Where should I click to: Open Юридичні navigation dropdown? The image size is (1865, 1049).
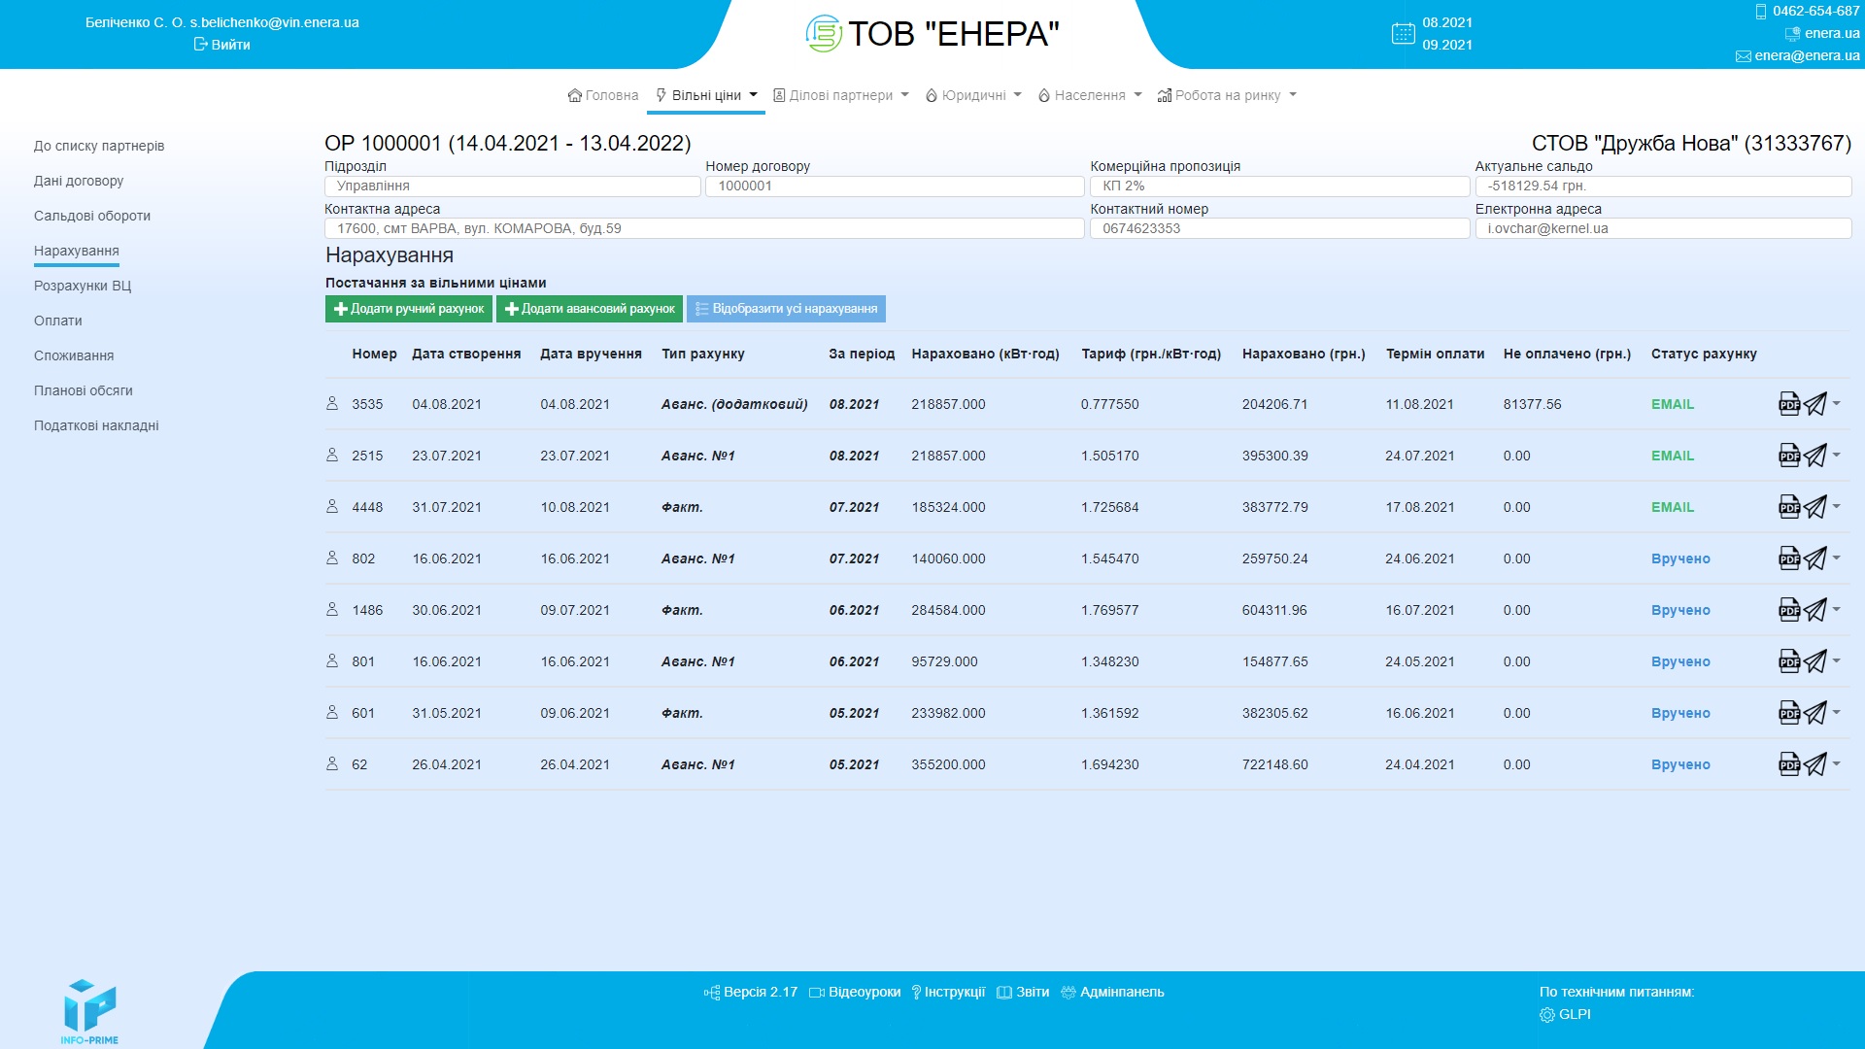973,95
